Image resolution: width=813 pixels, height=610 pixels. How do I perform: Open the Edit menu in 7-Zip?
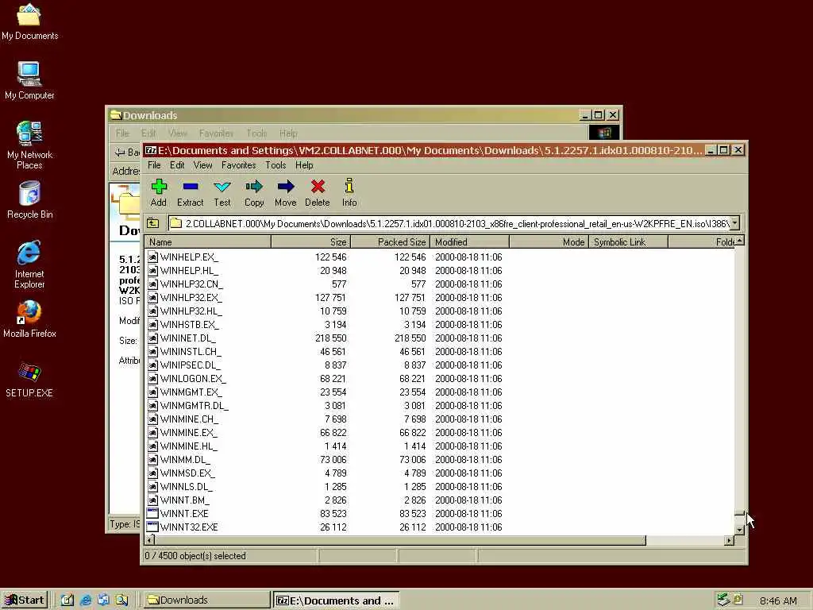coord(177,165)
